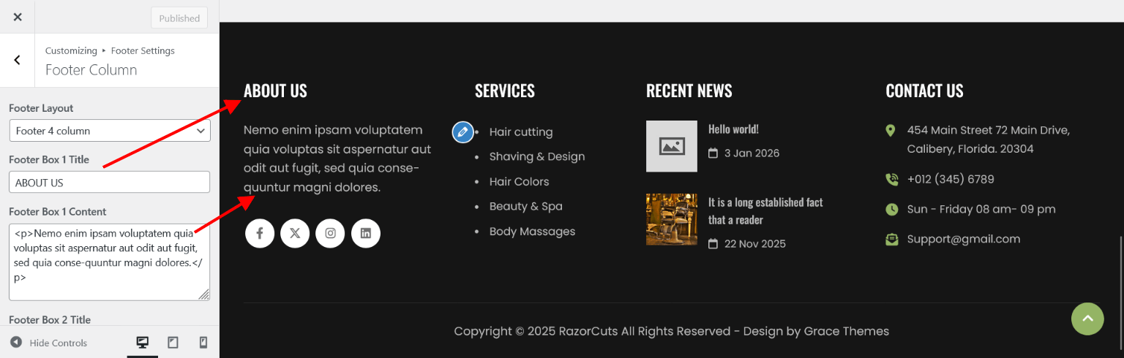The width and height of the screenshot is (1124, 358).
Task: Switch to mobile preview mode
Action: pos(203,343)
